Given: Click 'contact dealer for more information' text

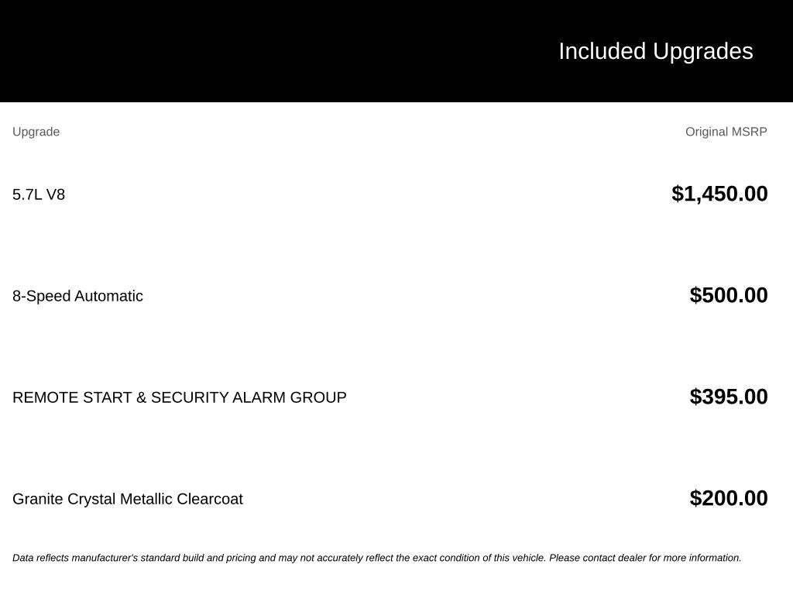Looking at the screenshot, I should (662, 558).
